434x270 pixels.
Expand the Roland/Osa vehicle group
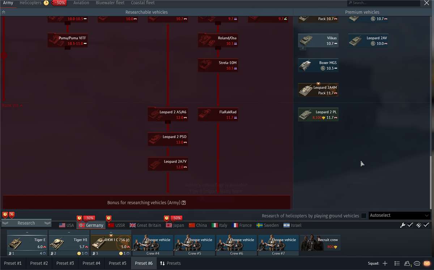(218, 48)
